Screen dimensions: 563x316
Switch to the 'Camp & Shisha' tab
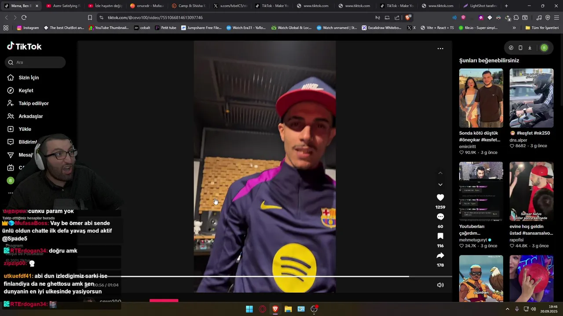188,6
